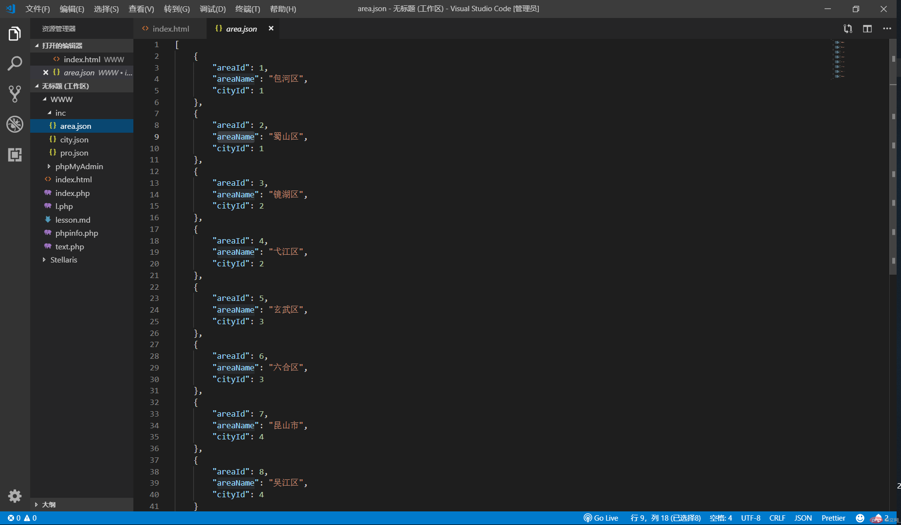This screenshot has width=901, height=525.
Task: Click the "昆山市" value on line 34
Action: 286,425
